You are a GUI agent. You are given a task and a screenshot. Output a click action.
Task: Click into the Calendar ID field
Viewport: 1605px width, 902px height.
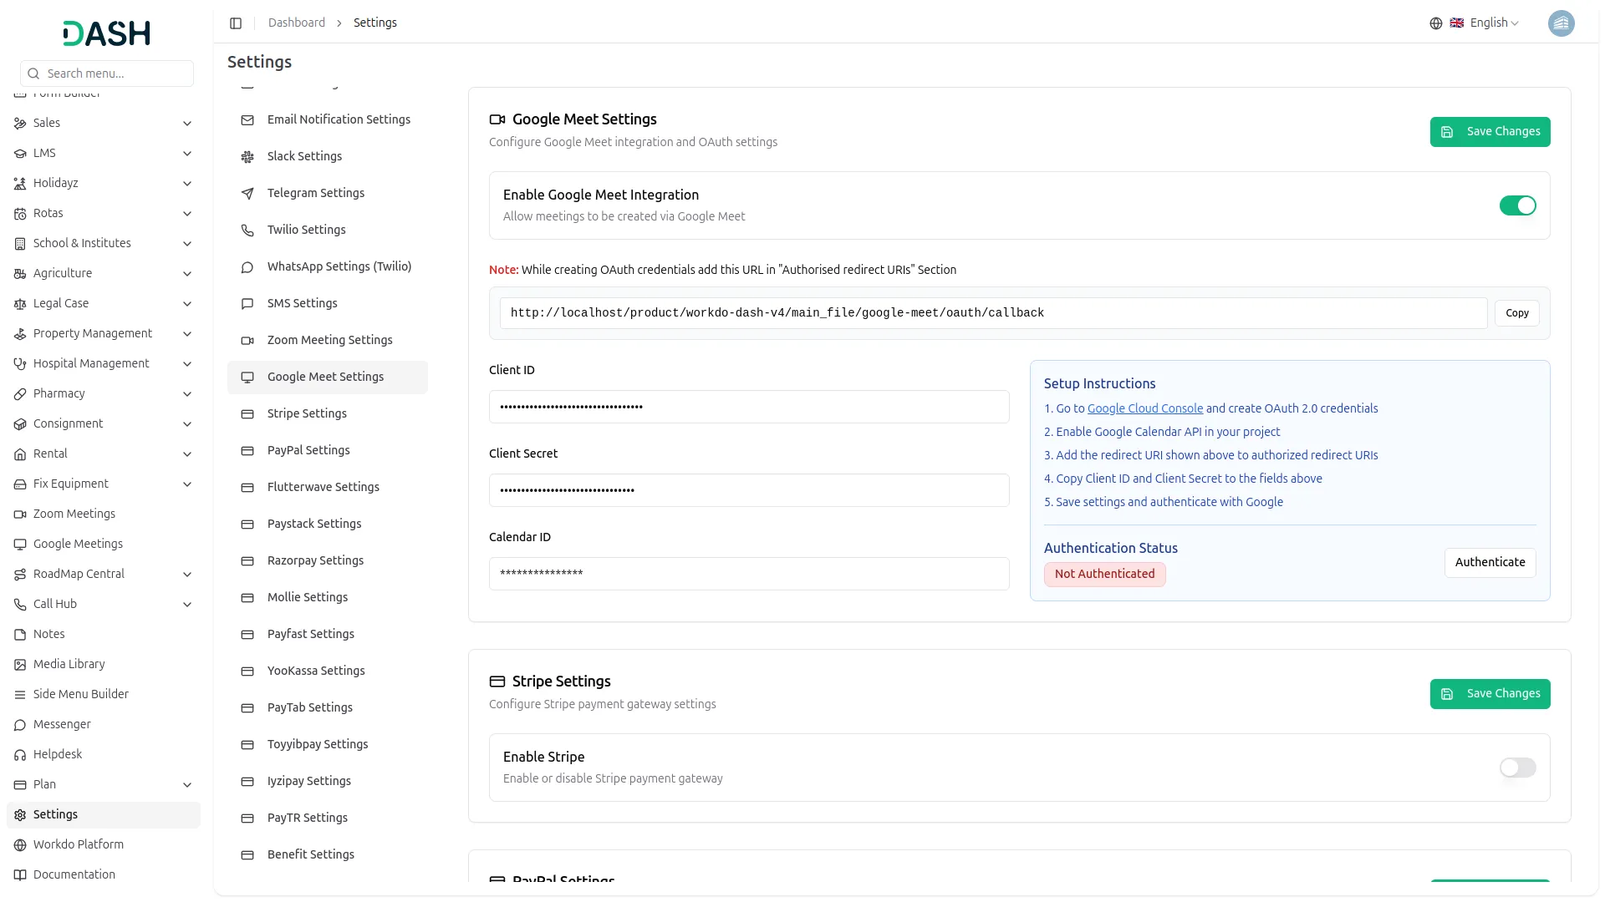[x=748, y=574]
